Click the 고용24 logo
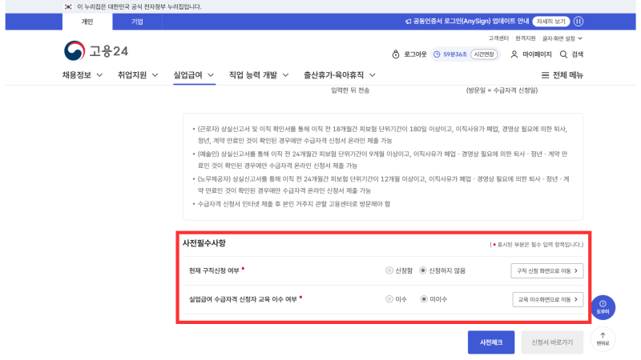 96,51
